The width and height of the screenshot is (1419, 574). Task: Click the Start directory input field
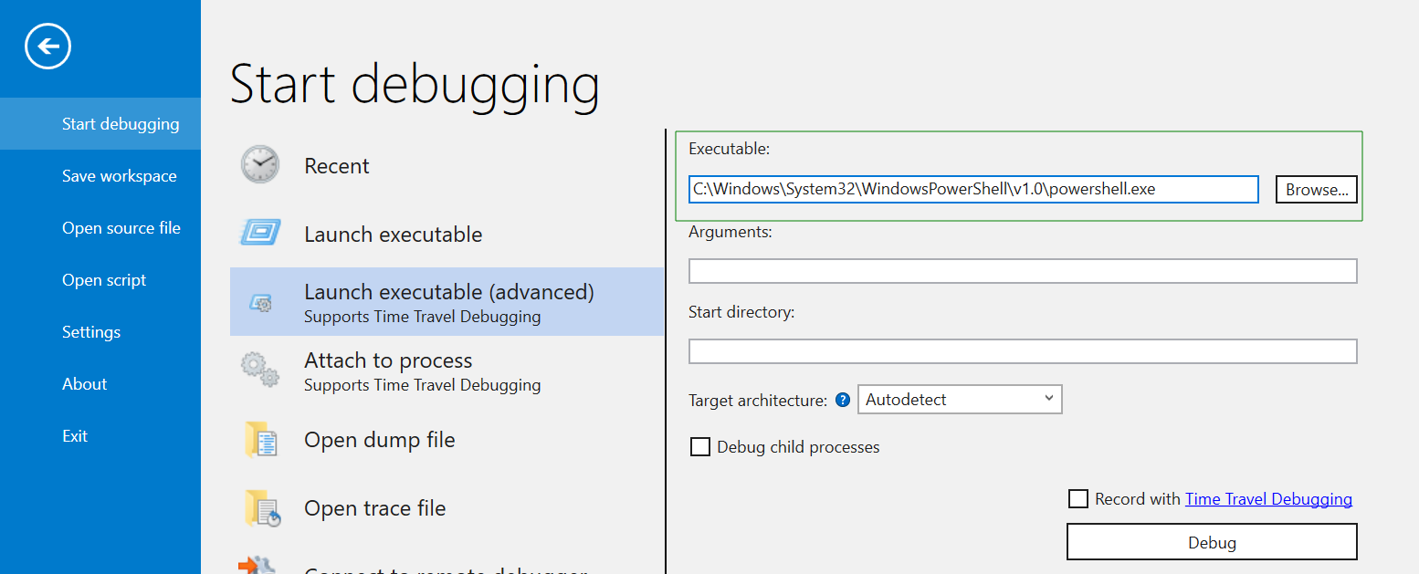pyautogui.click(x=1022, y=351)
